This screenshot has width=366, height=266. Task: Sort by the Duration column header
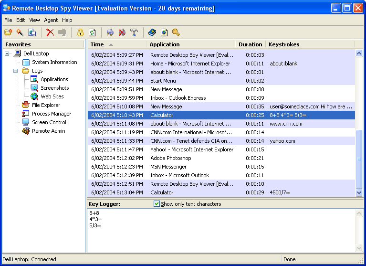[251, 44]
